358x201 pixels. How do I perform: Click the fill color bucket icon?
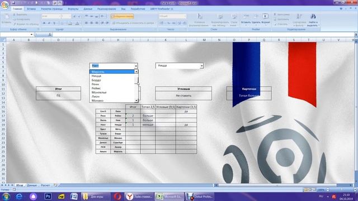(70, 23)
